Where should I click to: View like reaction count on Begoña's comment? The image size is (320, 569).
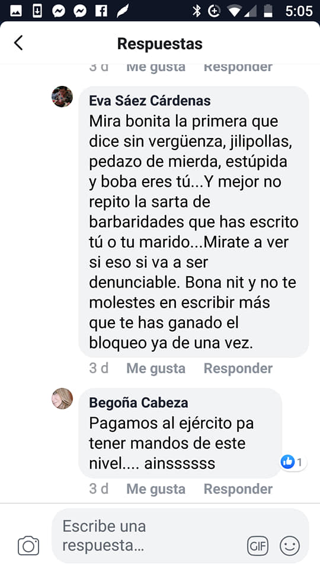[x=293, y=462]
